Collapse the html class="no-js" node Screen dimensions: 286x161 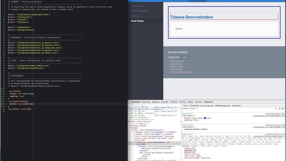pos(129,122)
